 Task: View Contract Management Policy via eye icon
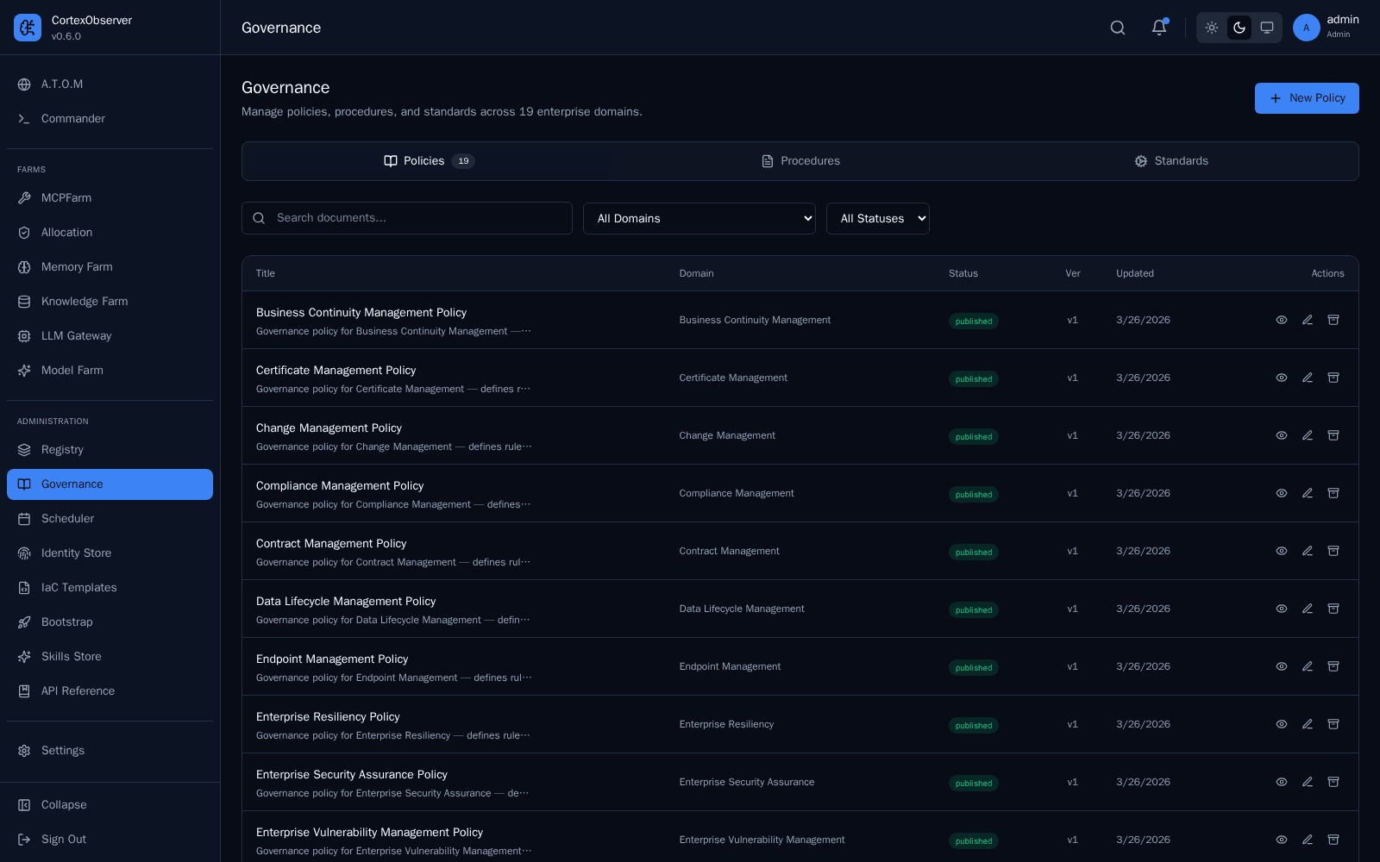point(1282,551)
